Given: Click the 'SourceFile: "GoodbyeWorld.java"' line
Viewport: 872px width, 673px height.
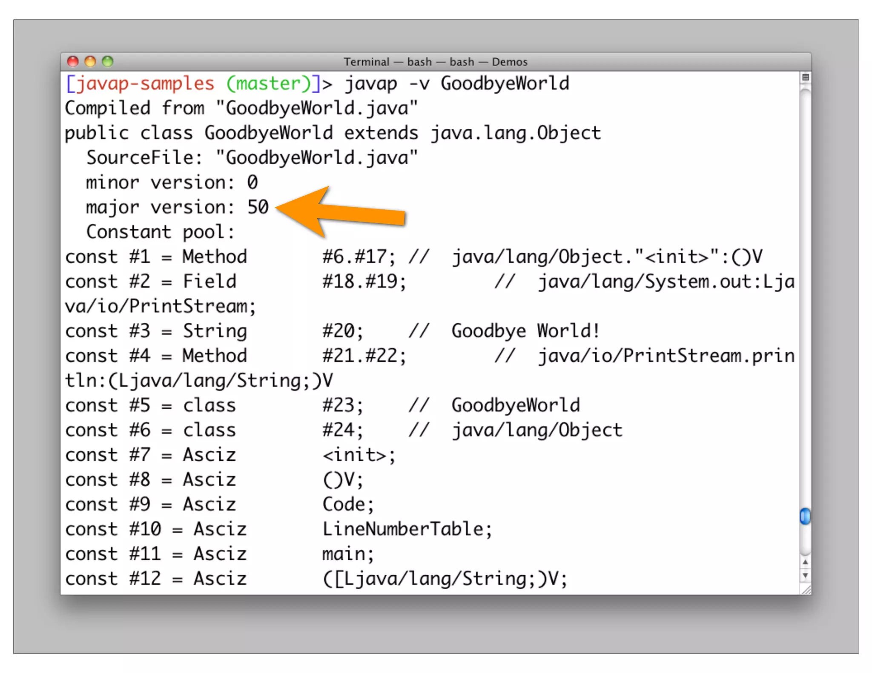Looking at the screenshot, I should 252,158.
